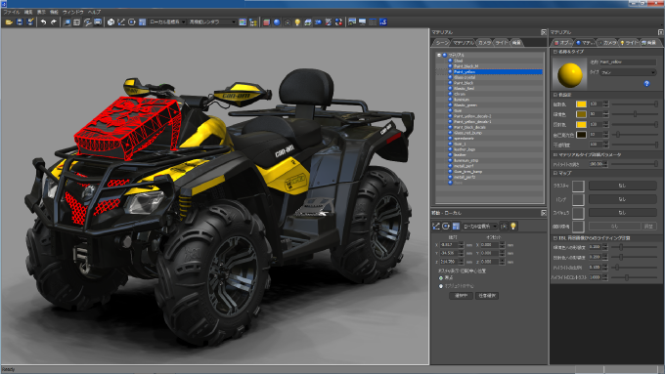Open coordinate system dropdown in transform panel

pyautogui.click(x=479, y=227)
